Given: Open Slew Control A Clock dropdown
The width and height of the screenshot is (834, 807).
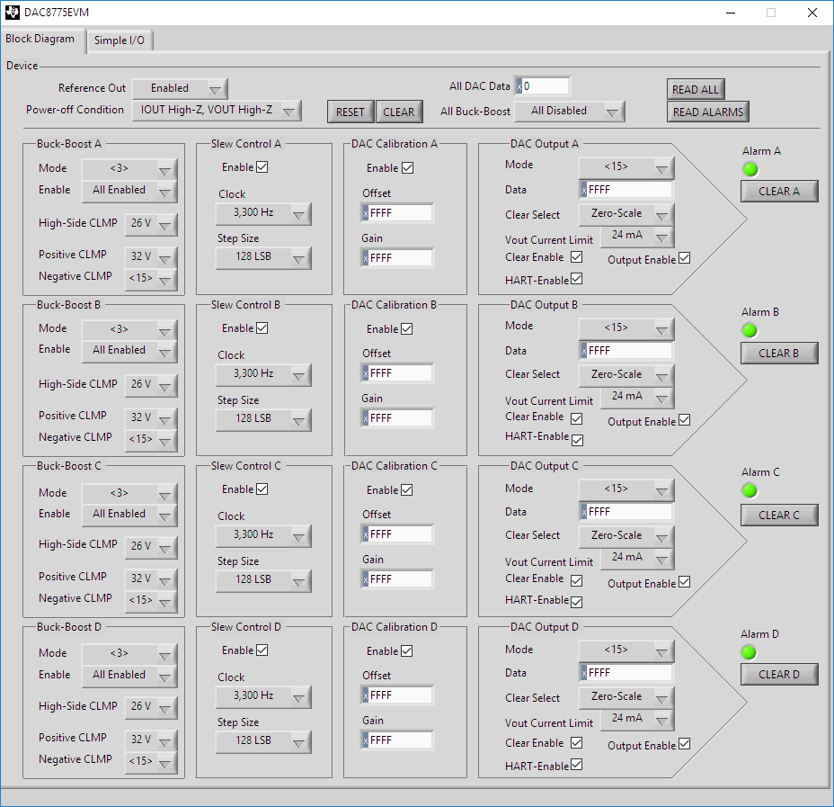Looking at the screenshot, I should [263, 213].
